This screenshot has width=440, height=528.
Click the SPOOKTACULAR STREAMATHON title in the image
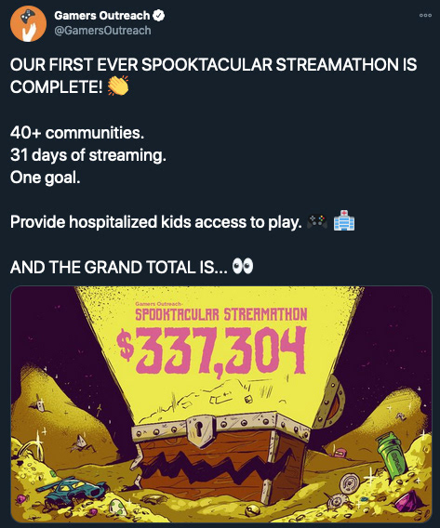(x=221, y=314)
